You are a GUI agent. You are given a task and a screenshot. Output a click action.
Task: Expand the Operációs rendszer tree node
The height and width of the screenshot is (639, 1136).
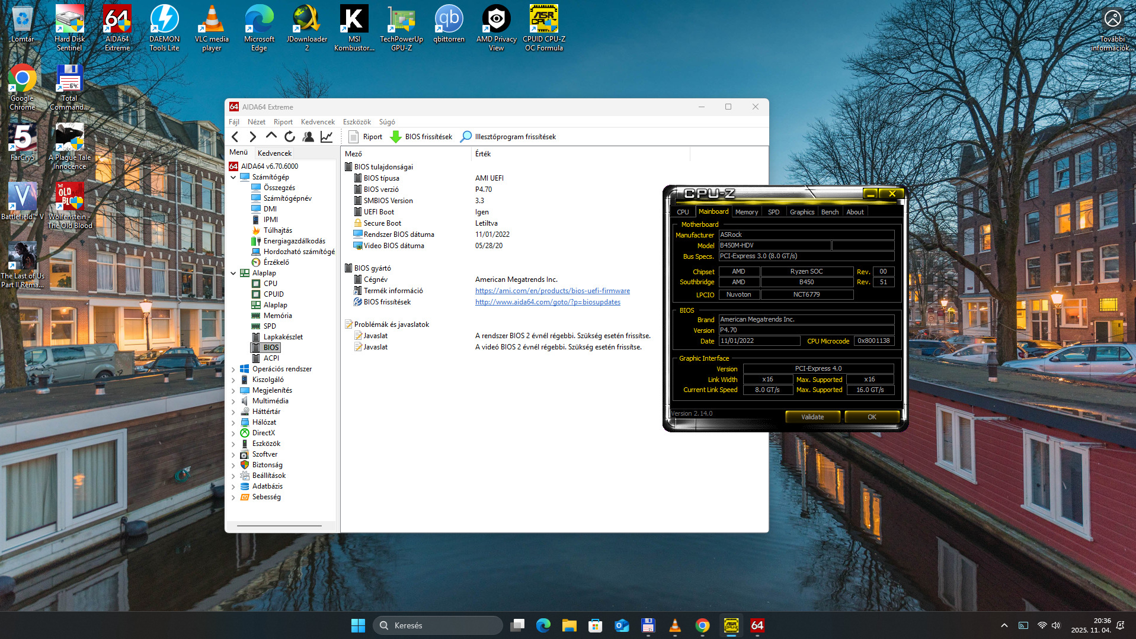233,369
